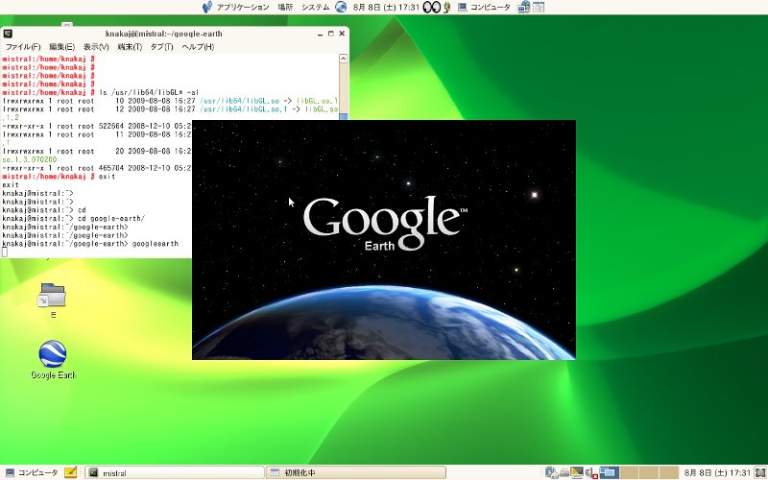The height and width of the screenshot is (480, 768).
Task: Maximize the terminal window
Action: pyautogui.click(x=330, y=34)
